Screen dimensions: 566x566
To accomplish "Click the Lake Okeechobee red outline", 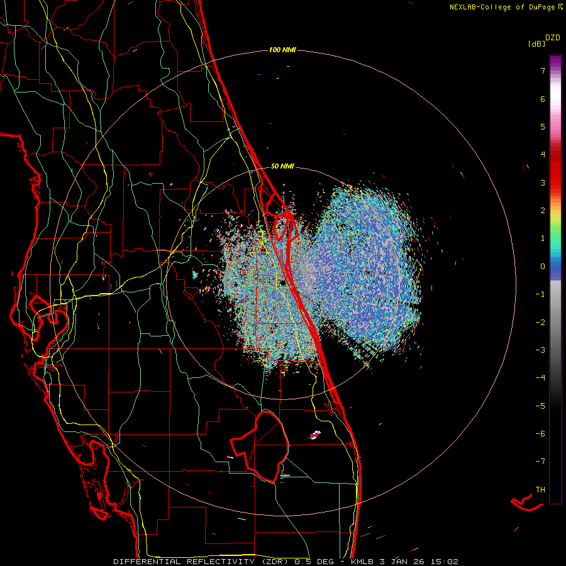I will coord(260,447).
